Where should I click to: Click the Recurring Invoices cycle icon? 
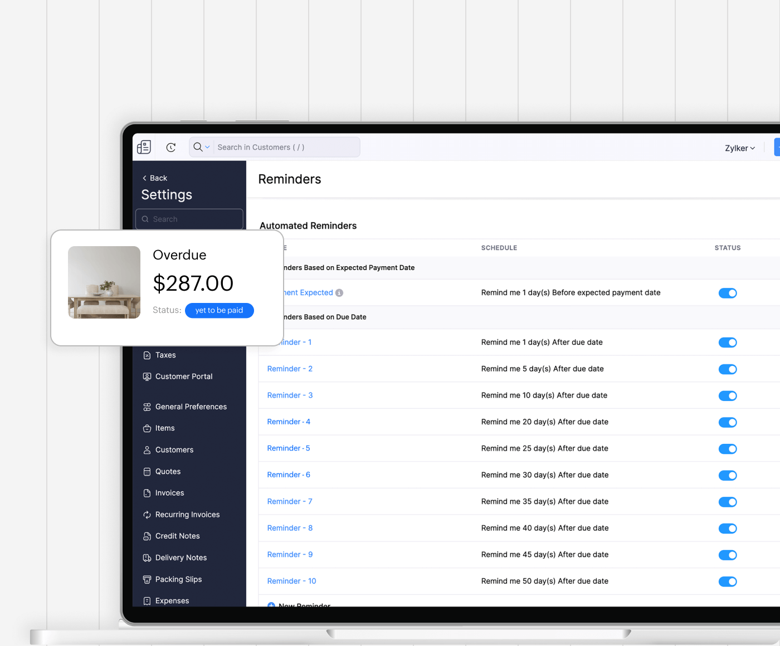(147, 515)
